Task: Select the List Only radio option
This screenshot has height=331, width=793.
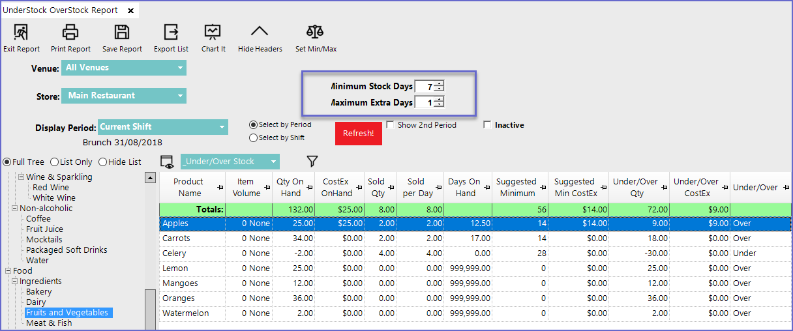Action: click(55, 162)
